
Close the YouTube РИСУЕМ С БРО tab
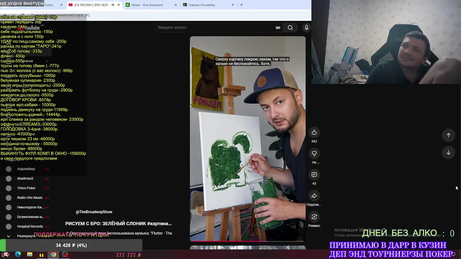pos(118,5)
